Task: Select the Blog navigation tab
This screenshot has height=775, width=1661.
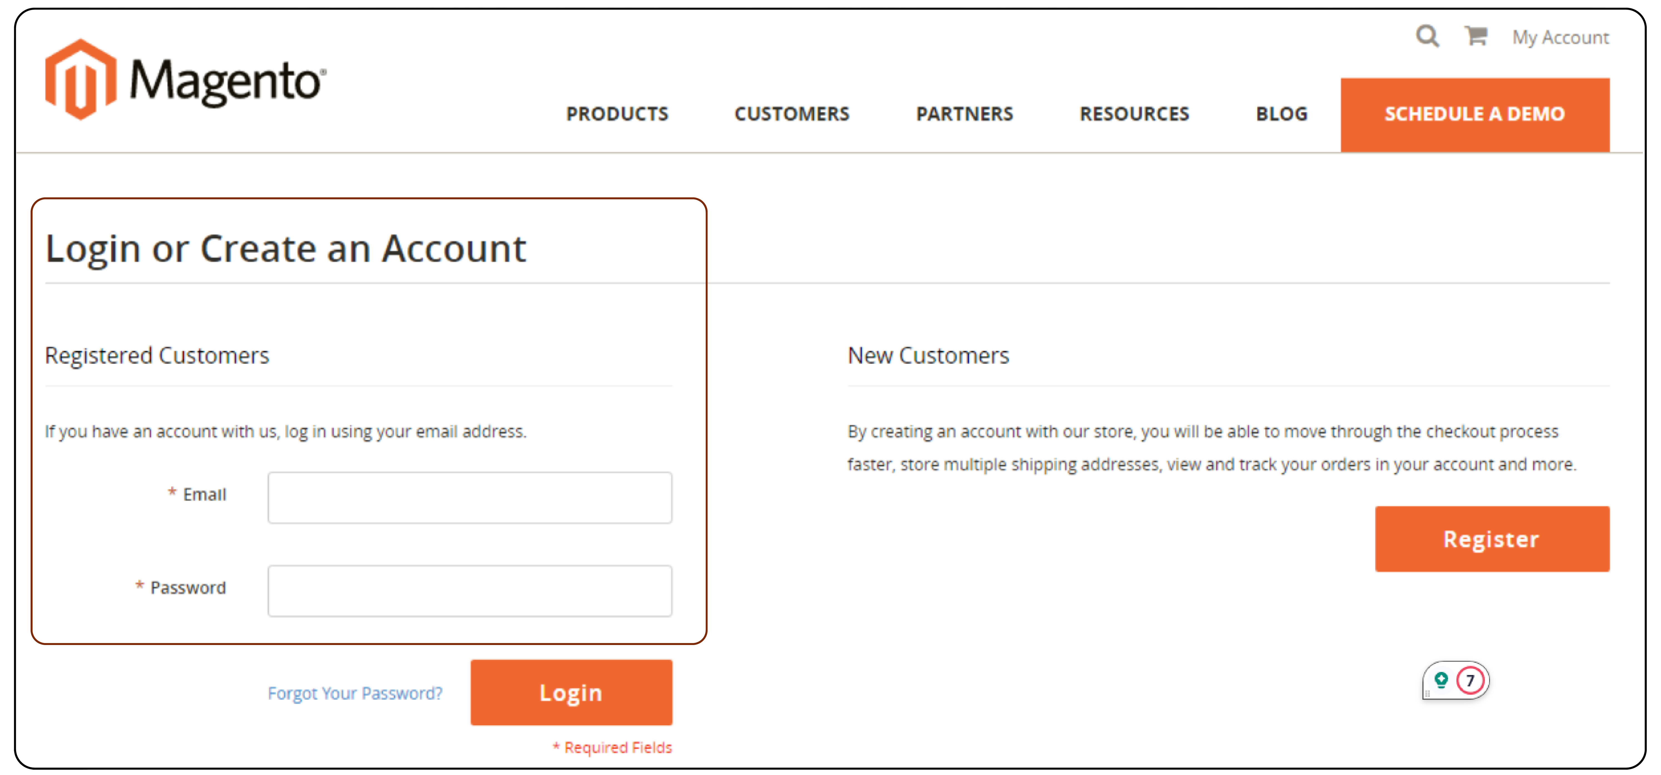Action: pos(1282,113)
